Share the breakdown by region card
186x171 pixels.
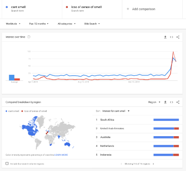pos(178,102)
